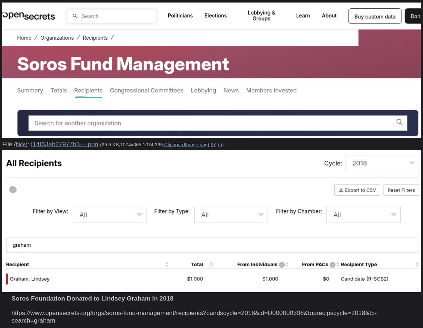Click the Donate button

pyautogui.click(x=414, y=16)
